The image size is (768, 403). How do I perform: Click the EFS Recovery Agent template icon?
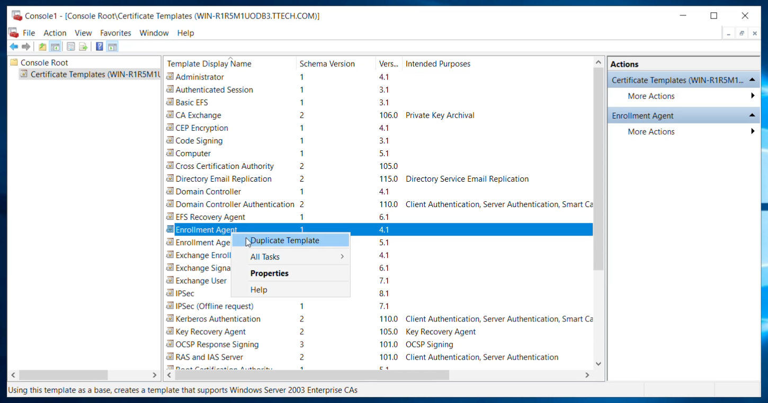pos(170,216)
